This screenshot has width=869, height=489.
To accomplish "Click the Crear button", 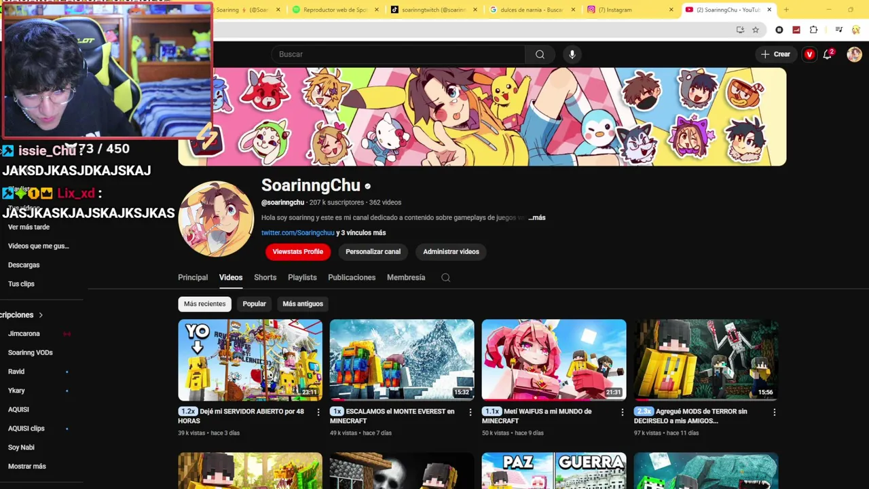I will [775, 54].
